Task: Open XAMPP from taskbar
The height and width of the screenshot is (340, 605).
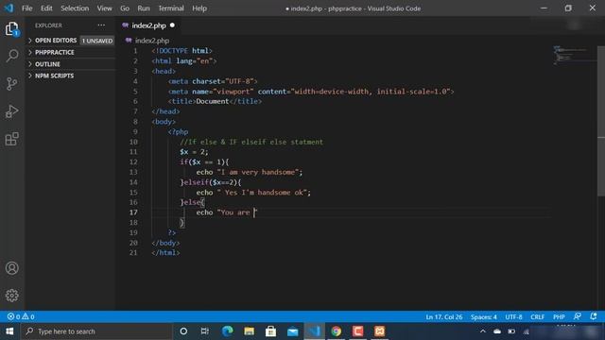Action: (380, 331)
